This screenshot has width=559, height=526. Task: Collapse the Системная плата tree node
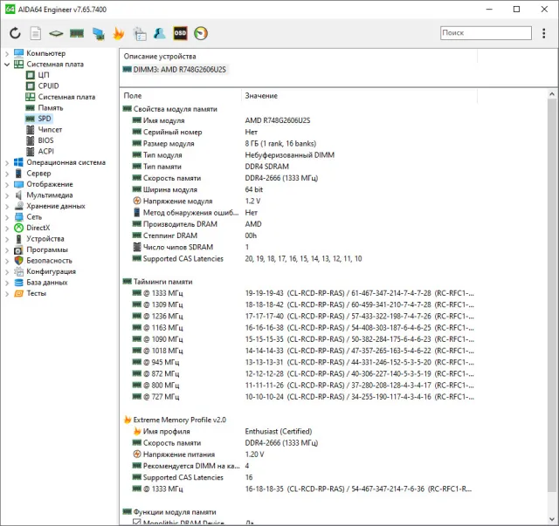click(x=7, y=65)
